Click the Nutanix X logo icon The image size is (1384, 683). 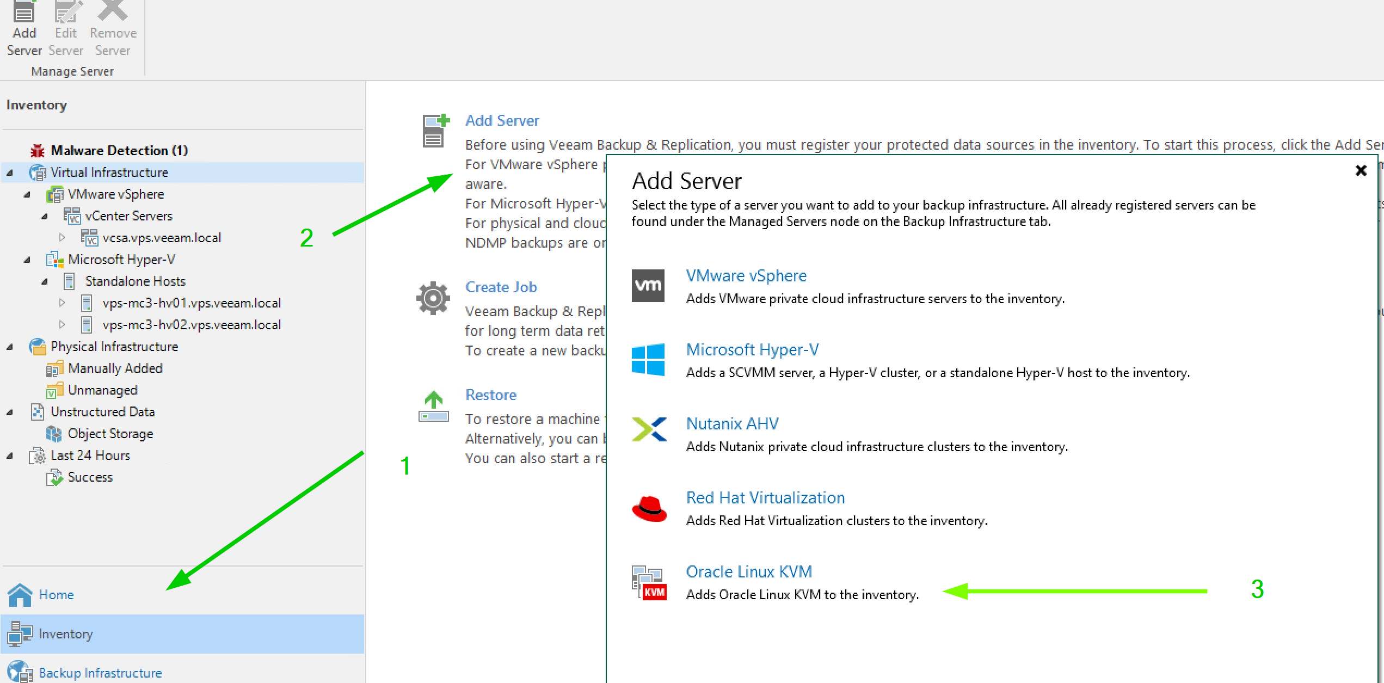(x=649, y=429)
